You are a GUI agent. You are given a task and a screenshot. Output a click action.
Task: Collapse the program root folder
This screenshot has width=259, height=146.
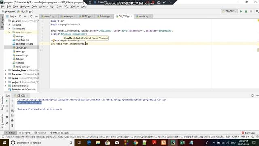[6, 21]
